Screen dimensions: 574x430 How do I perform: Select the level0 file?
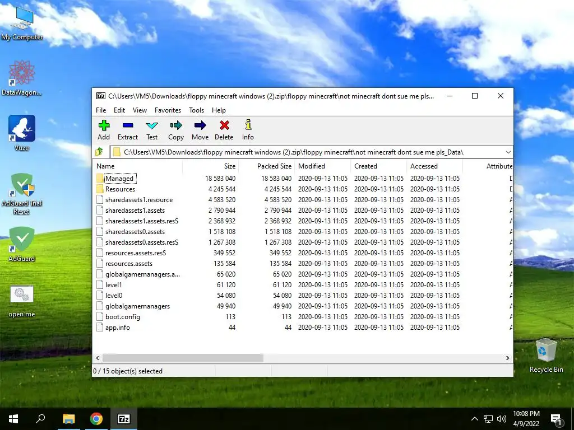[113, 295]
